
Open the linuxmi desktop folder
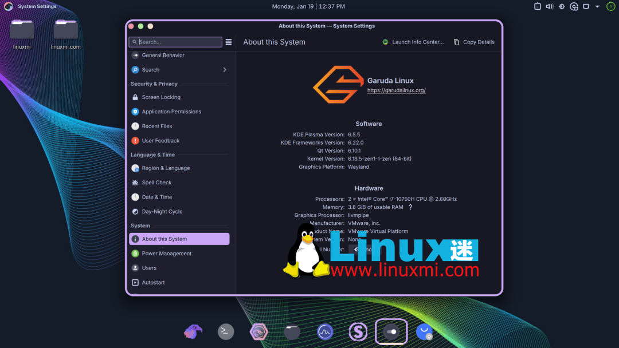point(22,34)
